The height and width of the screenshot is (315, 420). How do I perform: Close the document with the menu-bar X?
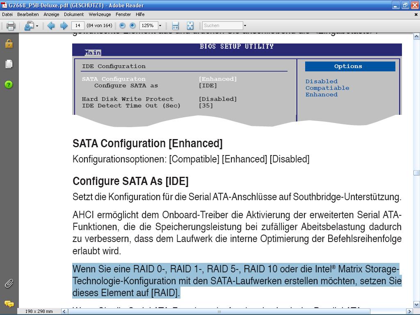click(416, 15)
